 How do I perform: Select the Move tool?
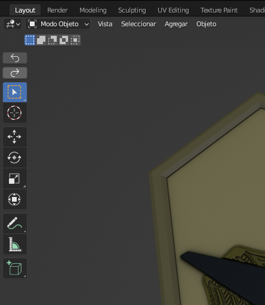click(15, 137)
